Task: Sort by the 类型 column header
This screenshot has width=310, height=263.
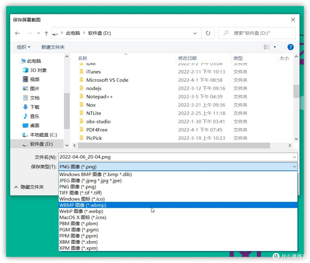Action: pyautogui.click(x=238, y=58)
